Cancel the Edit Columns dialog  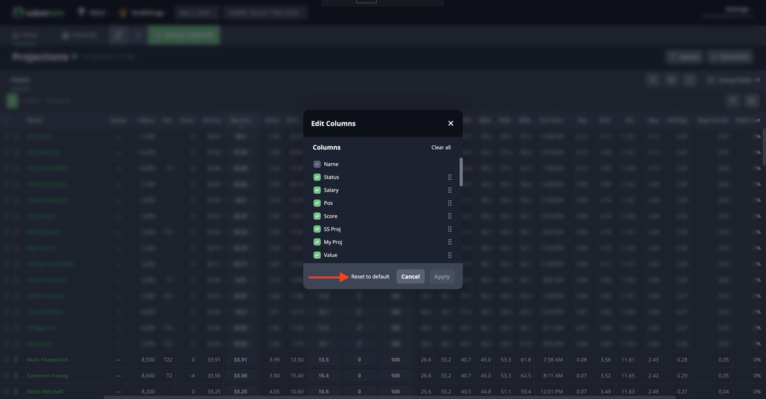[x=410, y=277]
